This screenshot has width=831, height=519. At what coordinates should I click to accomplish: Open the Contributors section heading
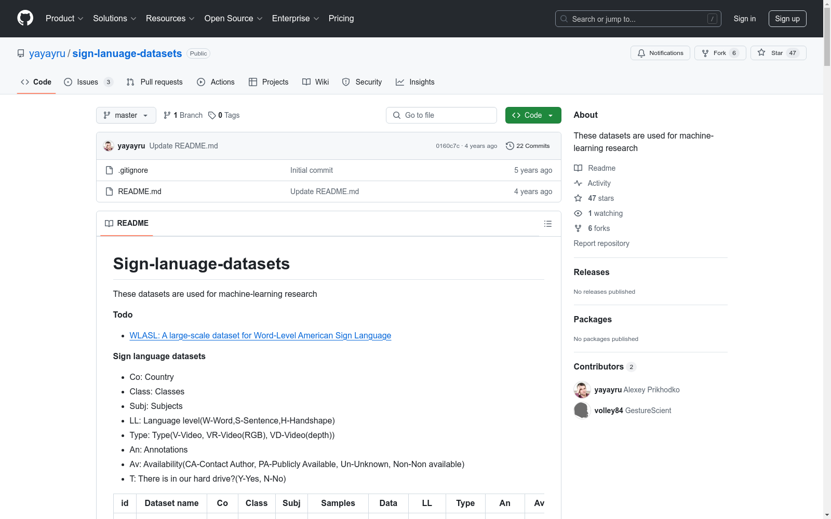pos(605,366)
